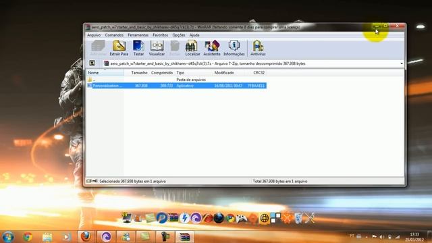This screenshot has height=243, width=432.
Task: Open the Opções menu
Action: click(x=179, y=35)
